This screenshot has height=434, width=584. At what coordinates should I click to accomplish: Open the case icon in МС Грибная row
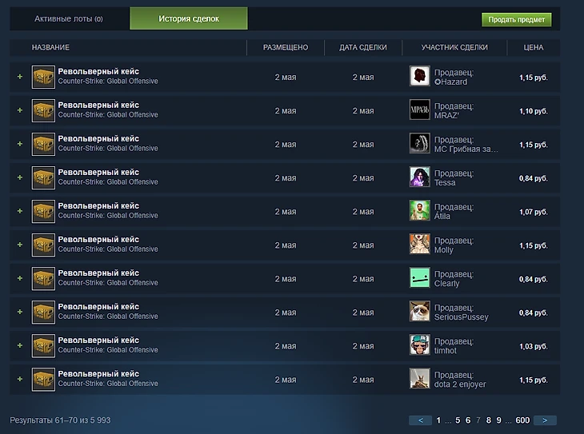coord(43,144)
